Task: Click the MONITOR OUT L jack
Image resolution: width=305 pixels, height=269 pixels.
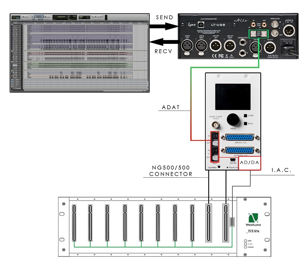Action: tap(243, 42)
